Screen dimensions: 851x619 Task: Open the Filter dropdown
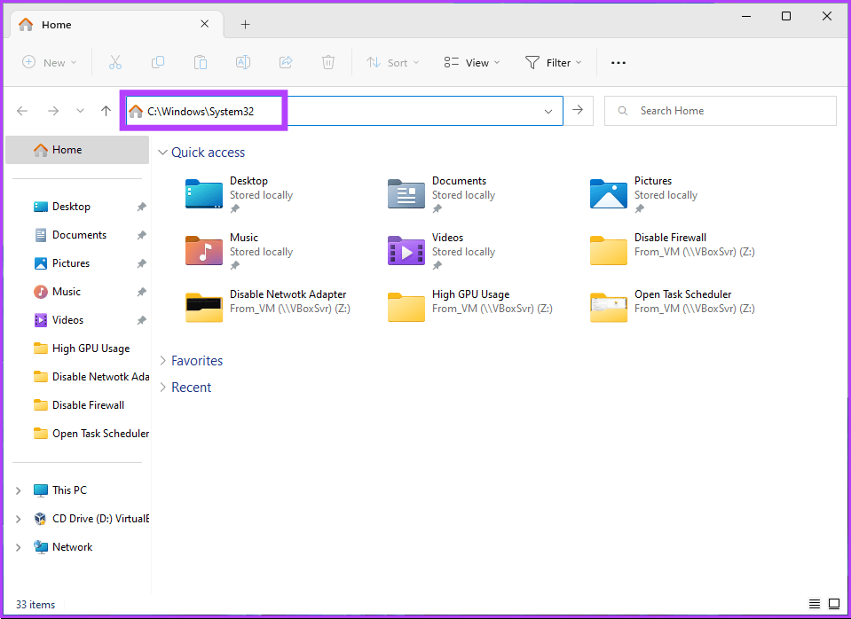tap(554, 62)
